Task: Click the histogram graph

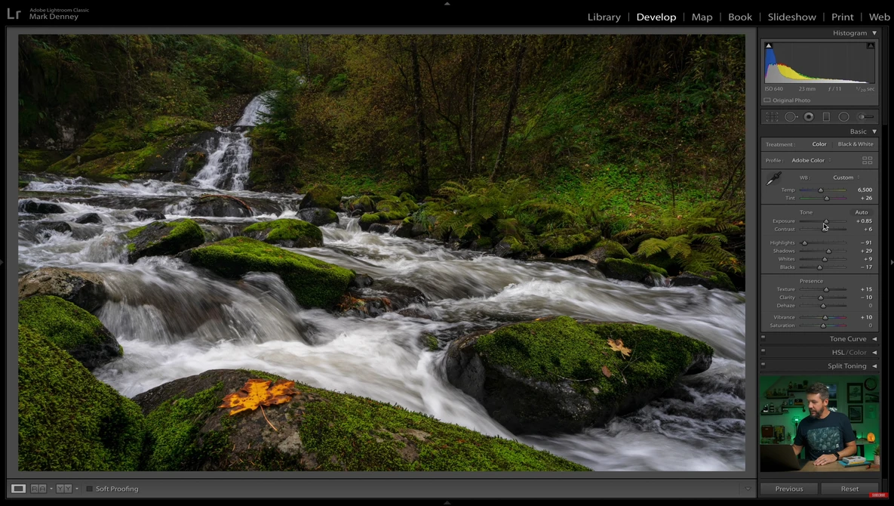Action: pyautogui.click(x=819, y=63)
